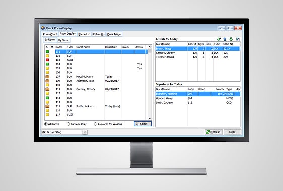
Task: Click the blue up arrow icon above Arrivals
Action: 225,39
